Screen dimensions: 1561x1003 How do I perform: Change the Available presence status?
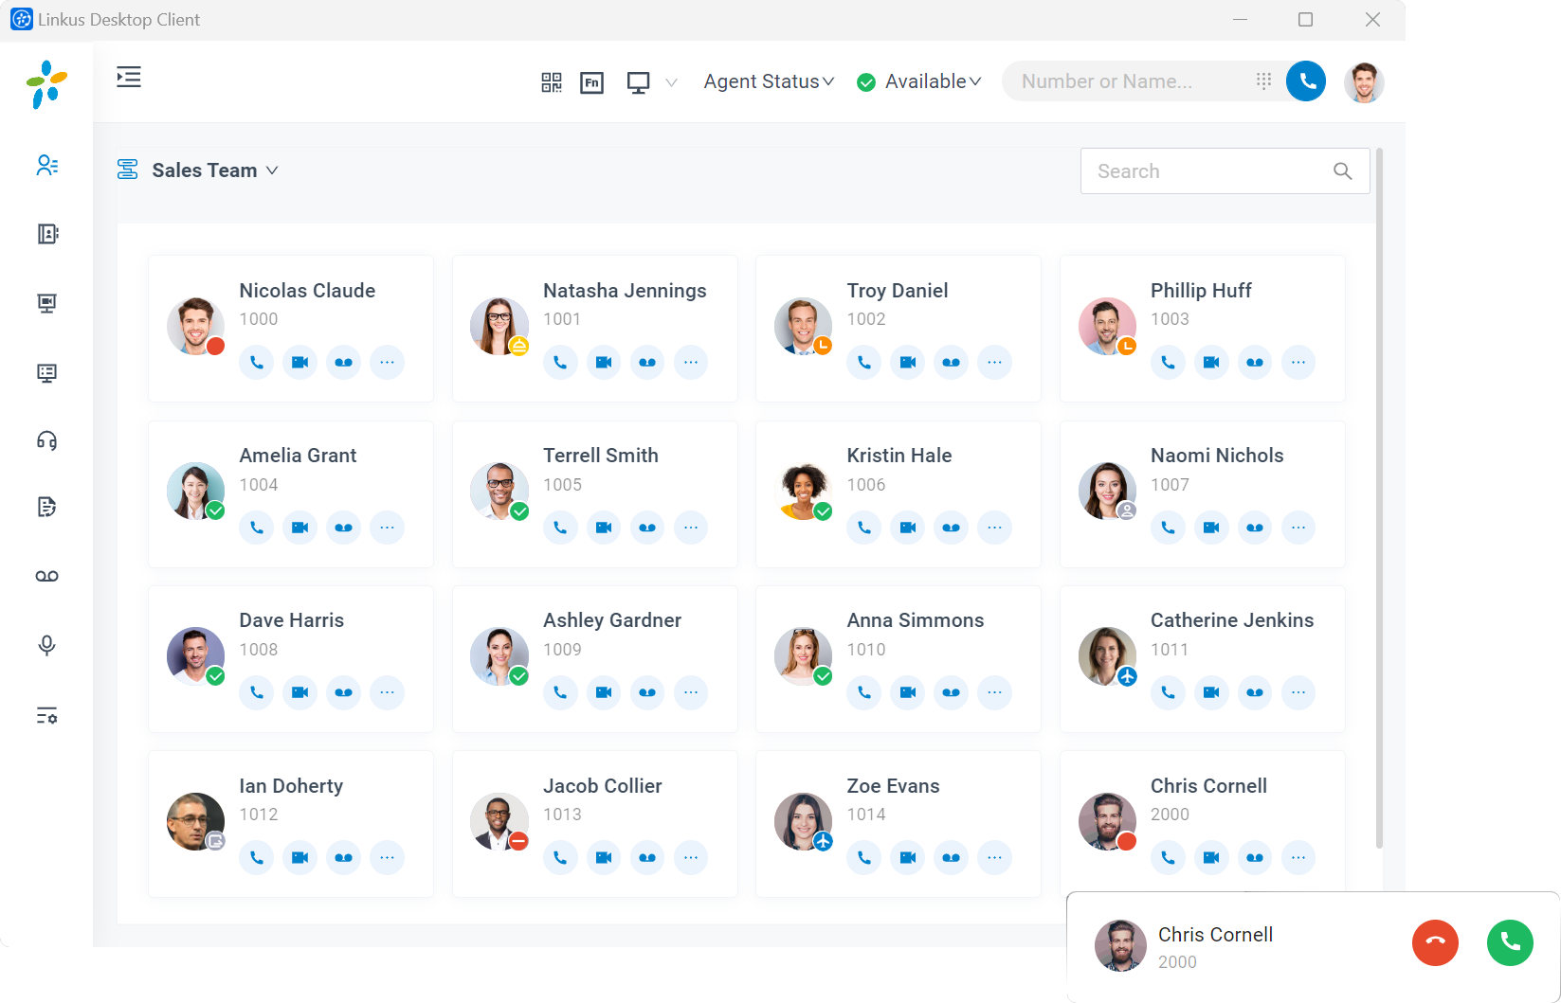coord(918,81)
